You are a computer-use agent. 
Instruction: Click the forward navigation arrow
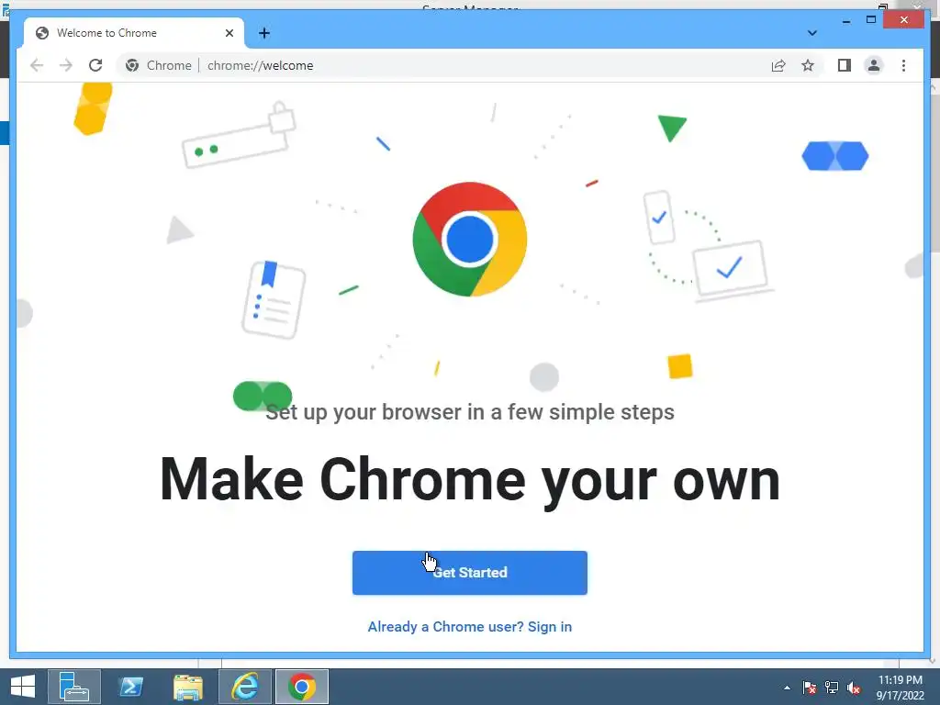click(66, 65)
